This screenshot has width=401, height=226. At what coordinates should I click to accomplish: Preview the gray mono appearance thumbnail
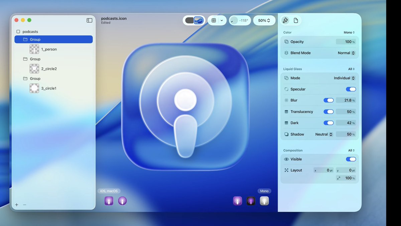pos(264,201)
